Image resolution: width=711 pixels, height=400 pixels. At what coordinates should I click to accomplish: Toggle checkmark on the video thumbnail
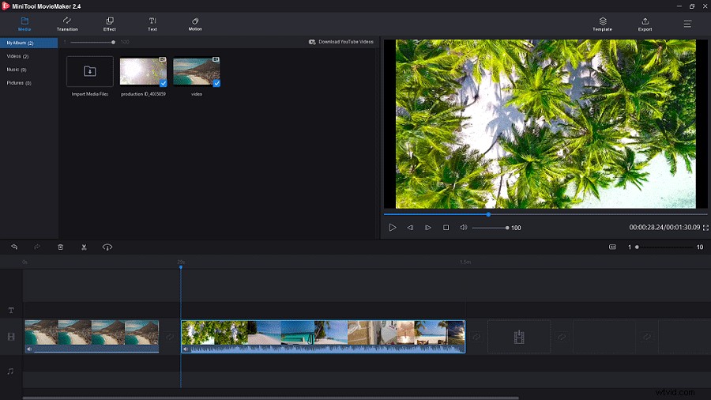click(216, 83)
